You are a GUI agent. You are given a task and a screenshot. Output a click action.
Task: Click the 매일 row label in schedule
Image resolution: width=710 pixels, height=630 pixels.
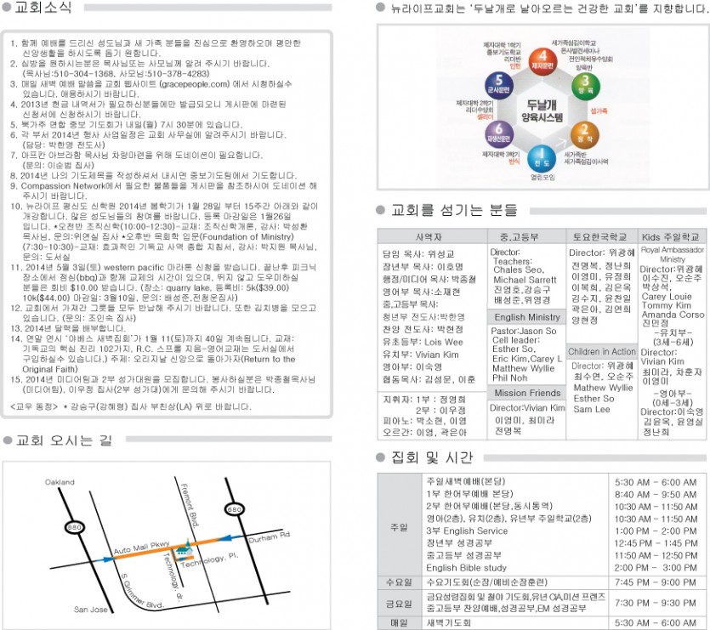[399, 623]
